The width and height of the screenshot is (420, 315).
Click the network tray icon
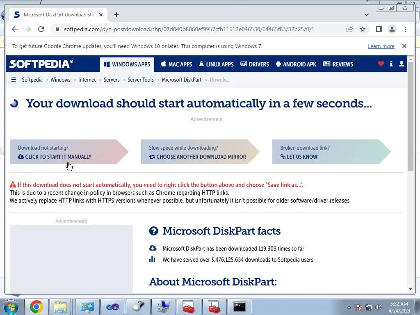[x=369, y=307]
